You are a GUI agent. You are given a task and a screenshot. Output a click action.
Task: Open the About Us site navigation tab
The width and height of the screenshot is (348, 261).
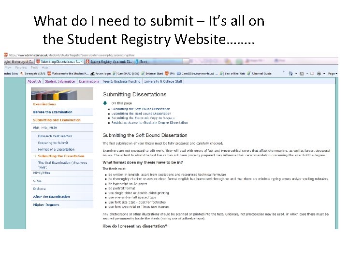34,82
